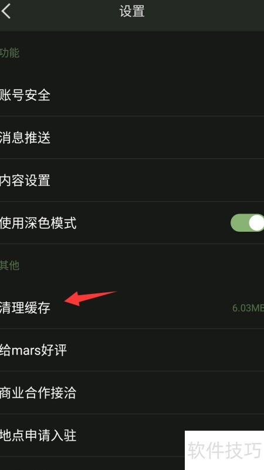The height and width of the screenshot is (470, 264).
Task: Tap the 使用深色模式 label text
Action: coord(38,223)
